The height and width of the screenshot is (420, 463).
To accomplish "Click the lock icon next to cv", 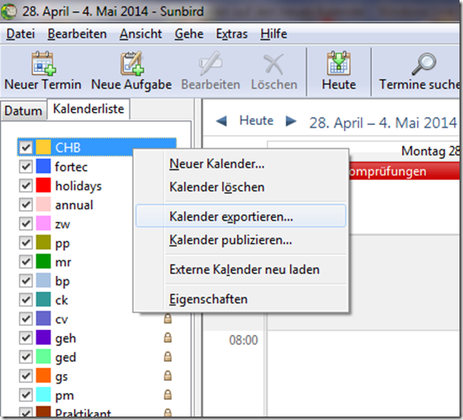I will pos(168,318).
